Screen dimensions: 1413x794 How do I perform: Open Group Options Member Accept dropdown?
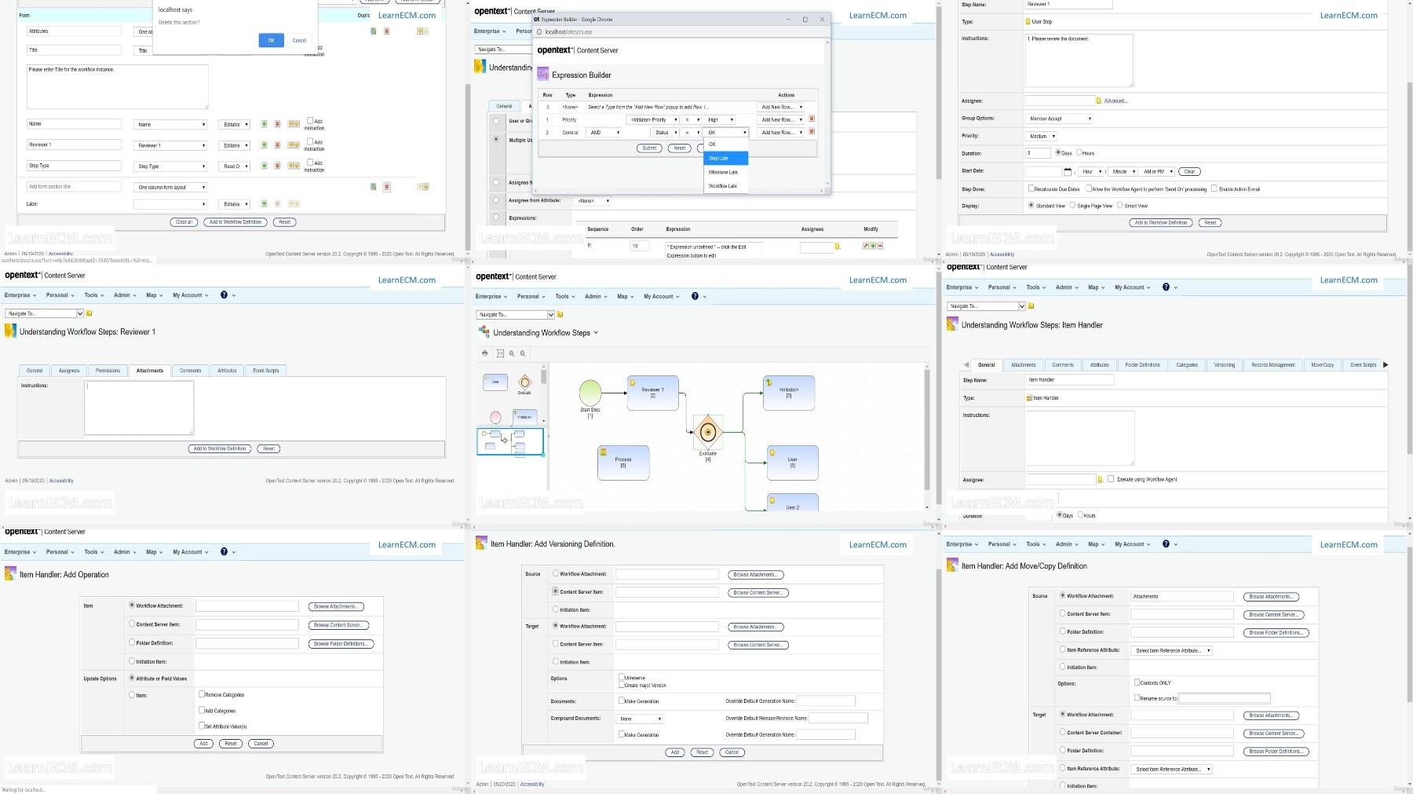pyautogui.click(x=1059, y=119)
